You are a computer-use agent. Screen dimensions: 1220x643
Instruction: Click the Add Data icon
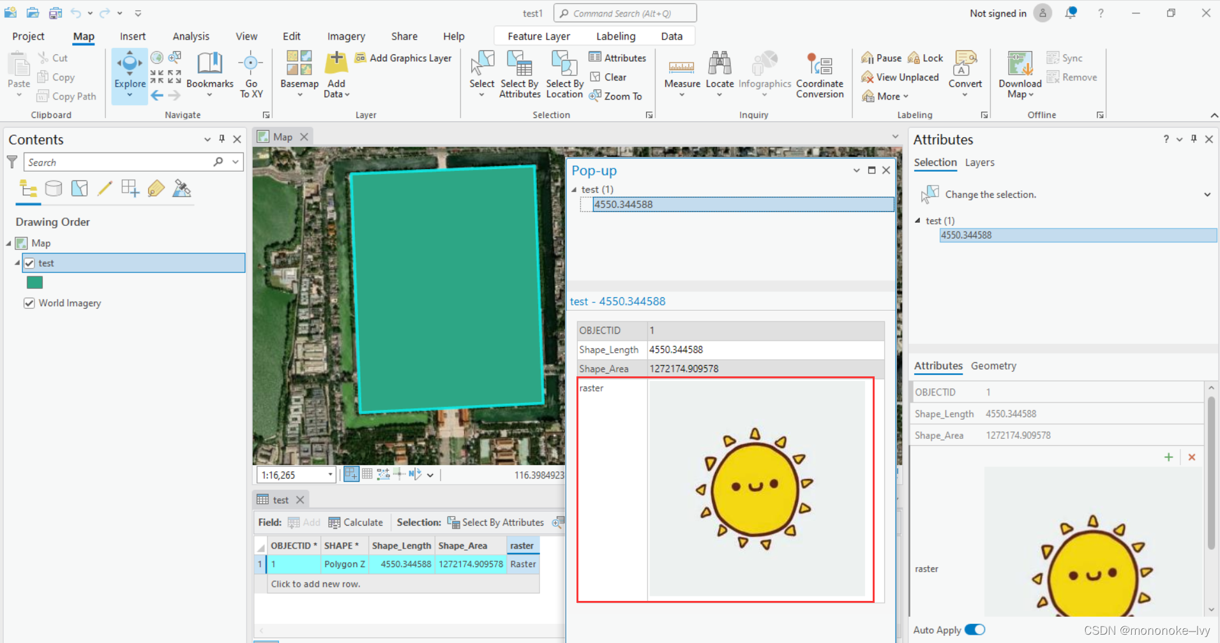point(336,63)
